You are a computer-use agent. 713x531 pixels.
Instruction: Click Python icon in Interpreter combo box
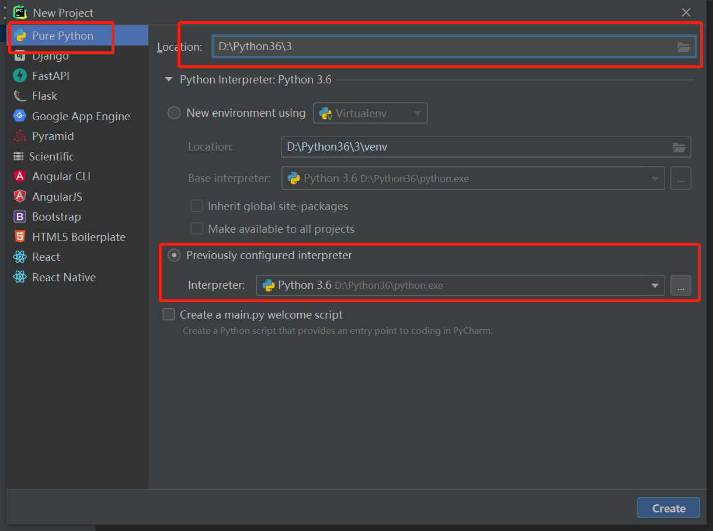[269, 285]
